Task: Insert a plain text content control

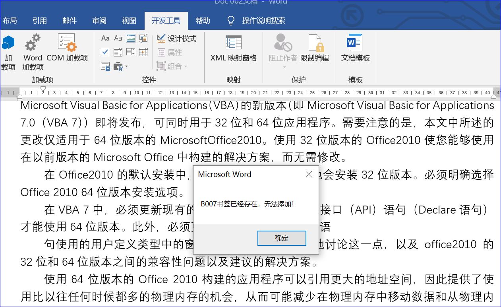Action: (x=118, y=39)
